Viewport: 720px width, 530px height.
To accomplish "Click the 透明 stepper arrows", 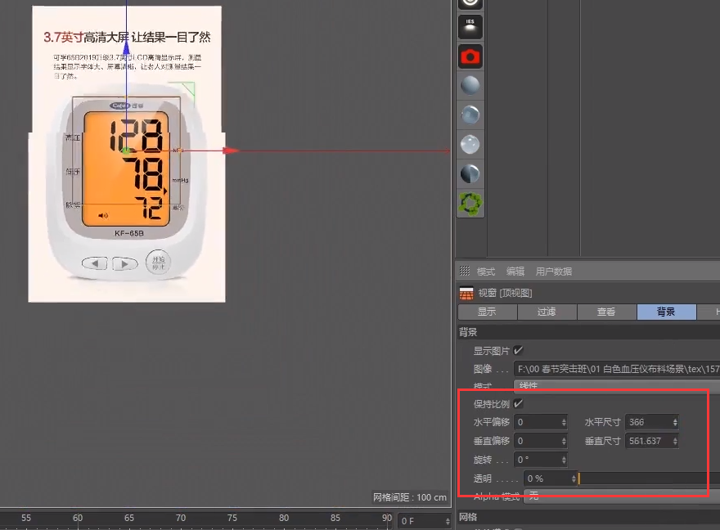I will pos(574,478).
